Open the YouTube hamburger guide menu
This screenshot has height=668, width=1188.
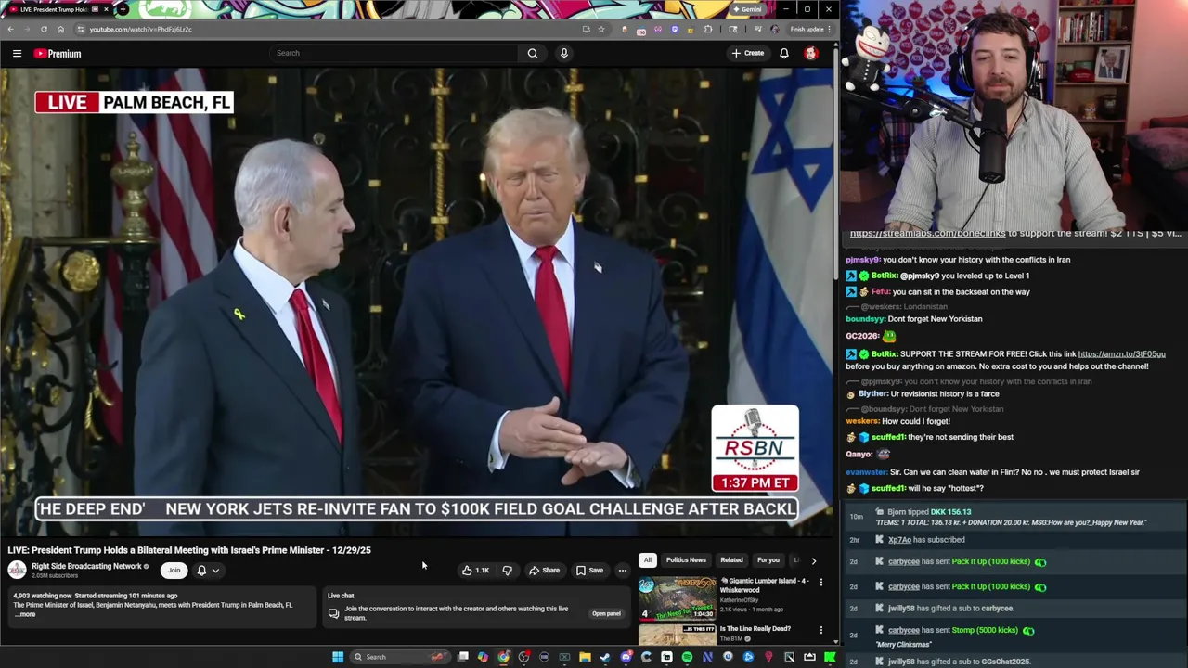pos(17,54)
